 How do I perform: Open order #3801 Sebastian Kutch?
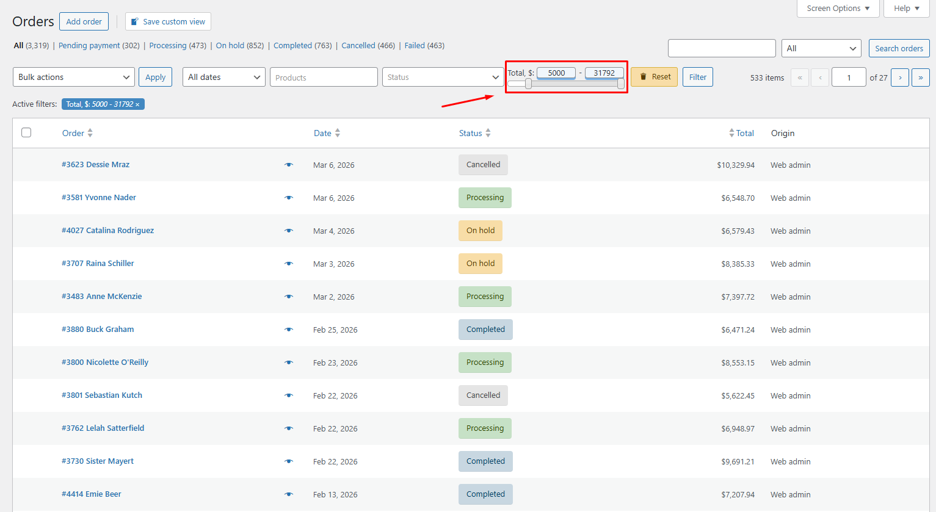(x=102, y=395)
